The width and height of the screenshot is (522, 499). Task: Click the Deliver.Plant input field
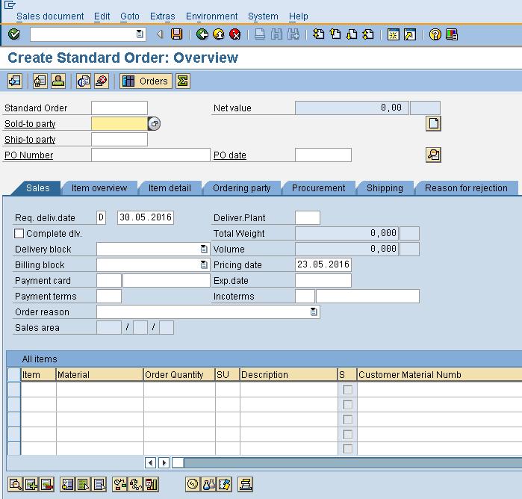coord(308,217)
